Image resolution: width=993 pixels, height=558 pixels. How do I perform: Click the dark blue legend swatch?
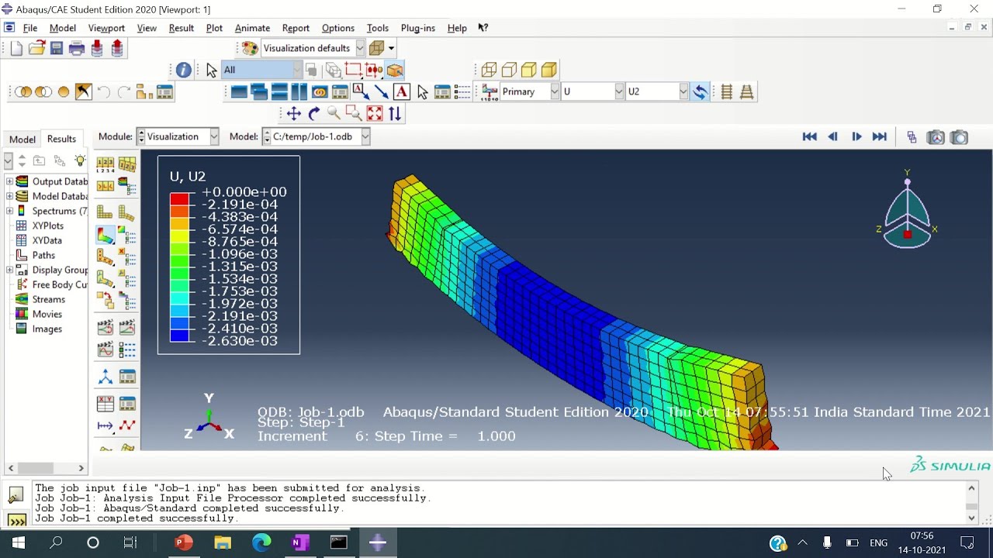(179, 336)
